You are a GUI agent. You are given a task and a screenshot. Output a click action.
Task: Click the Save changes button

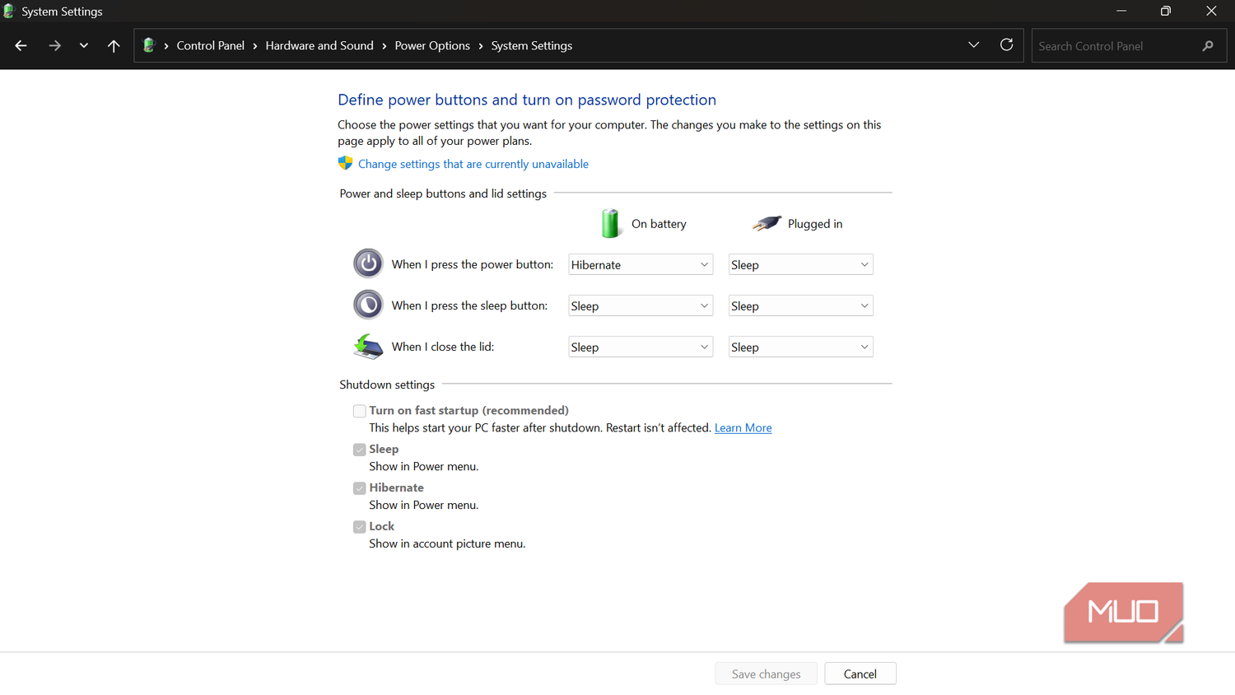[766, 674]
